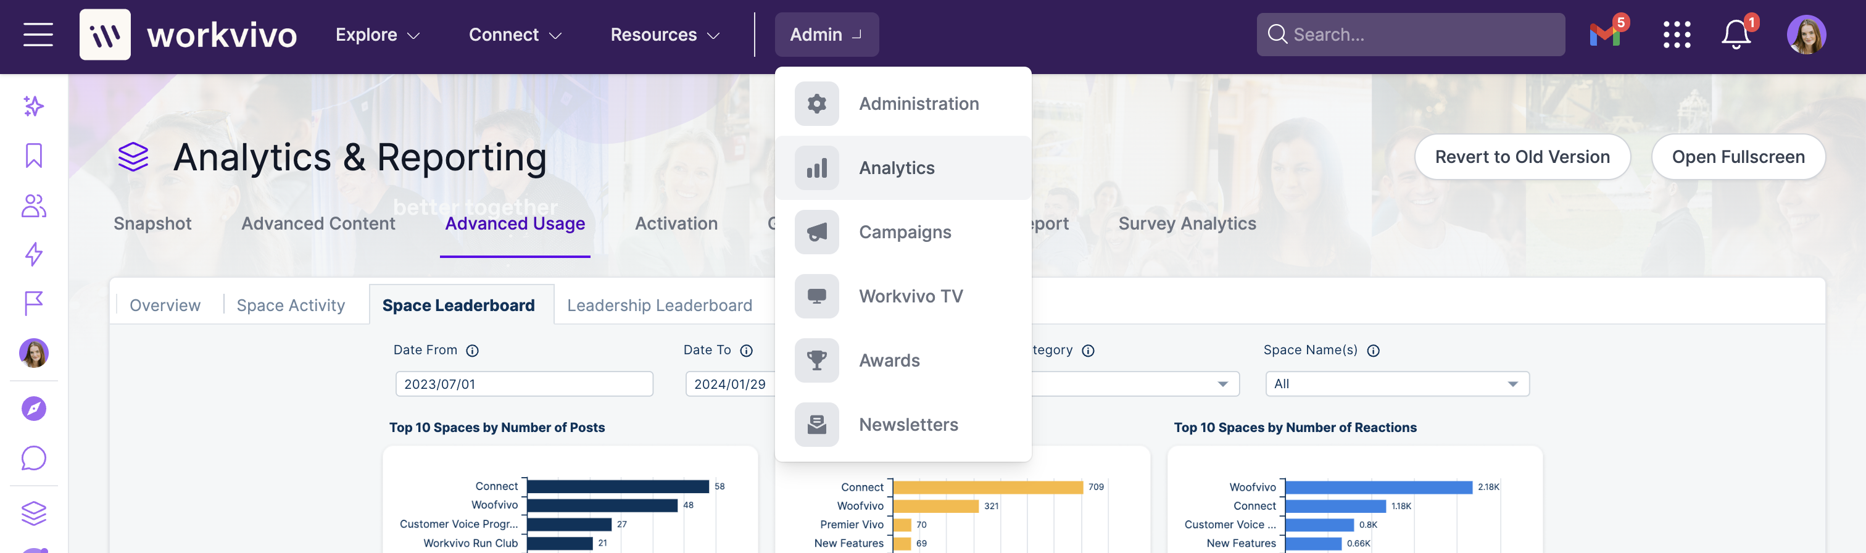Click the Date From field 2023/07/01

(x=524, y=384)
